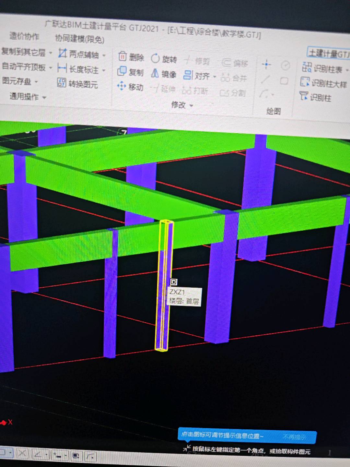Select the 删除 (Delete) tool
The image size is (350, 467).
pyautogui.click(x=133, y=57)
